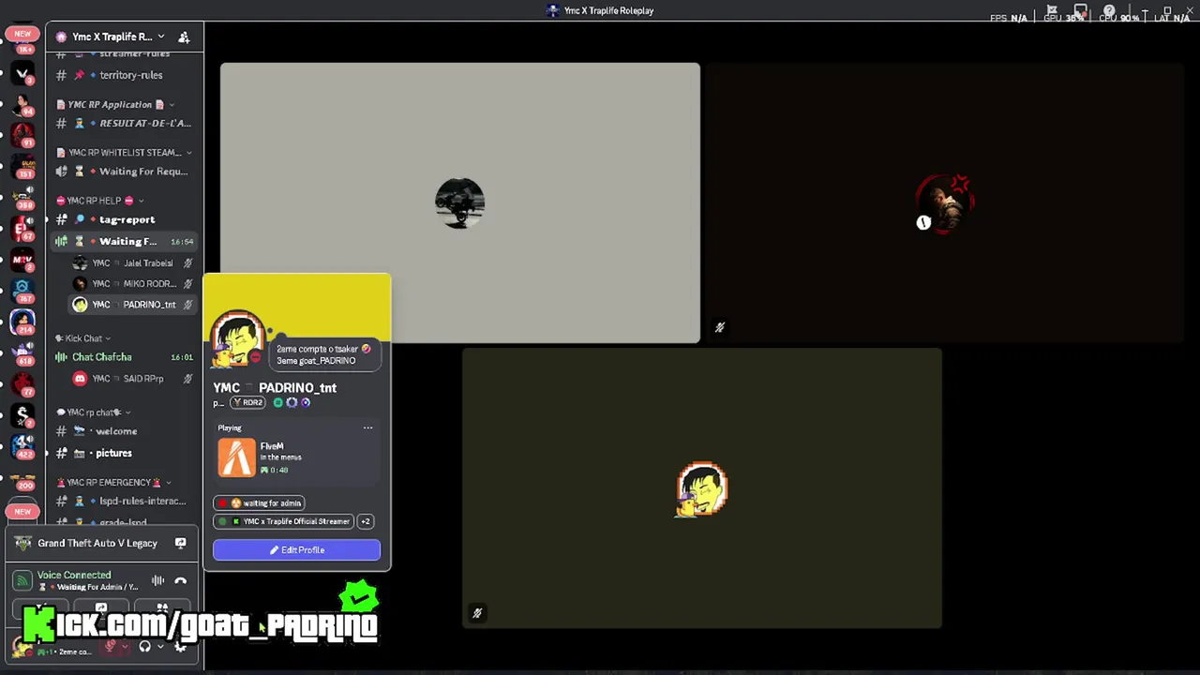
Task: Open more options for Playing activity
Action: [x=367, y=427]
